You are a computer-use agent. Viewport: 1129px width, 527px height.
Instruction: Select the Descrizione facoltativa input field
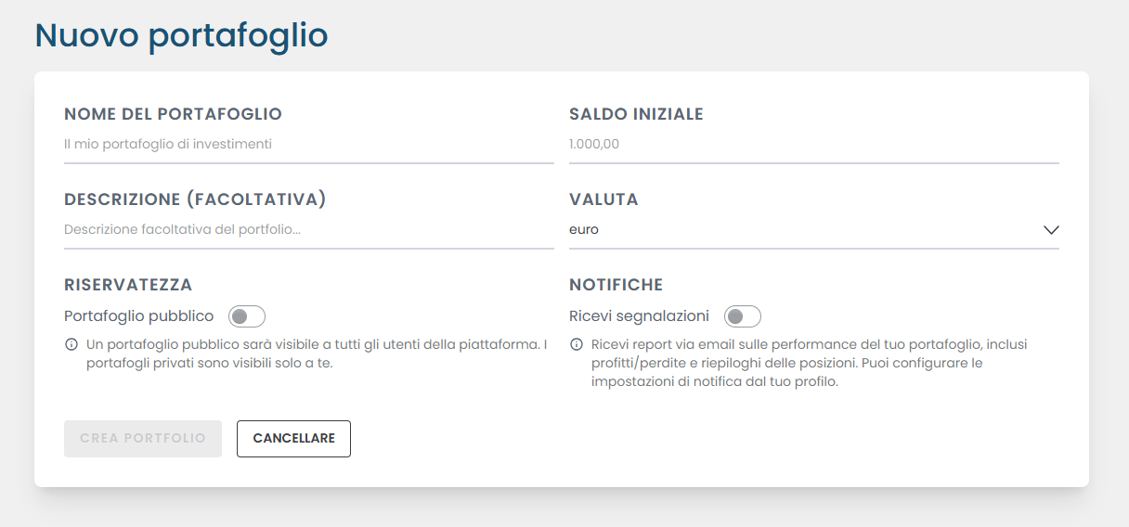pyautogui.click(x=308, y=230)
